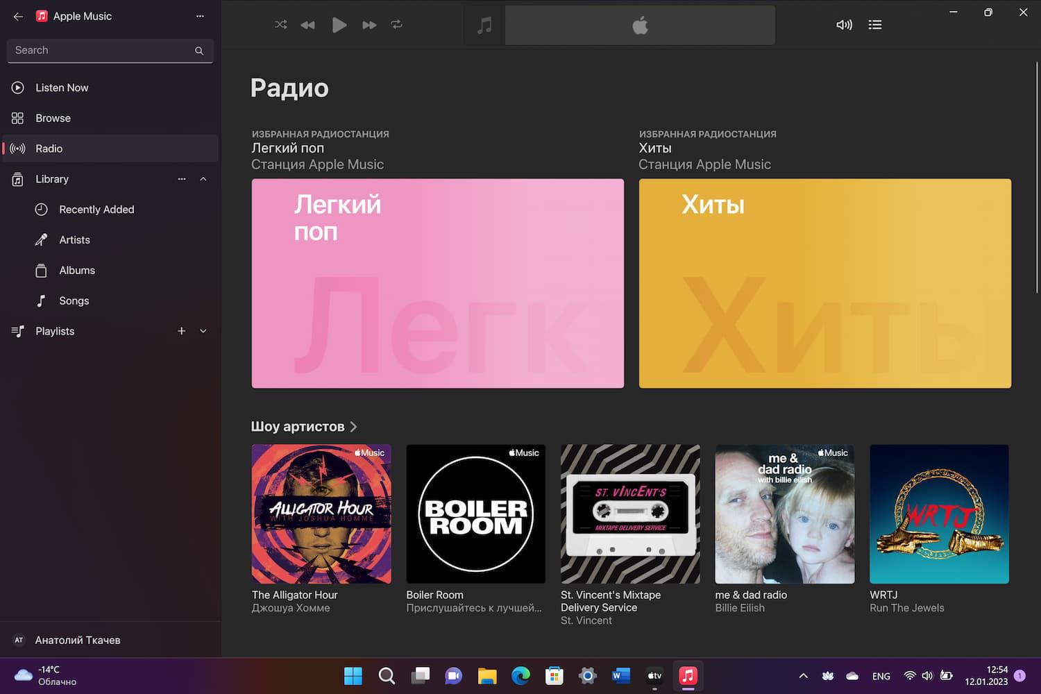This screenshot has height=694, width=1041.
Task: Show the playing next queue list
Action: click(875, 25)
